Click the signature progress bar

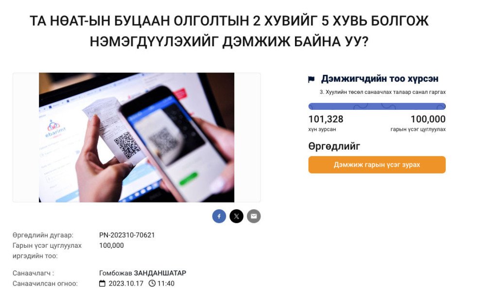coord(377,106)
